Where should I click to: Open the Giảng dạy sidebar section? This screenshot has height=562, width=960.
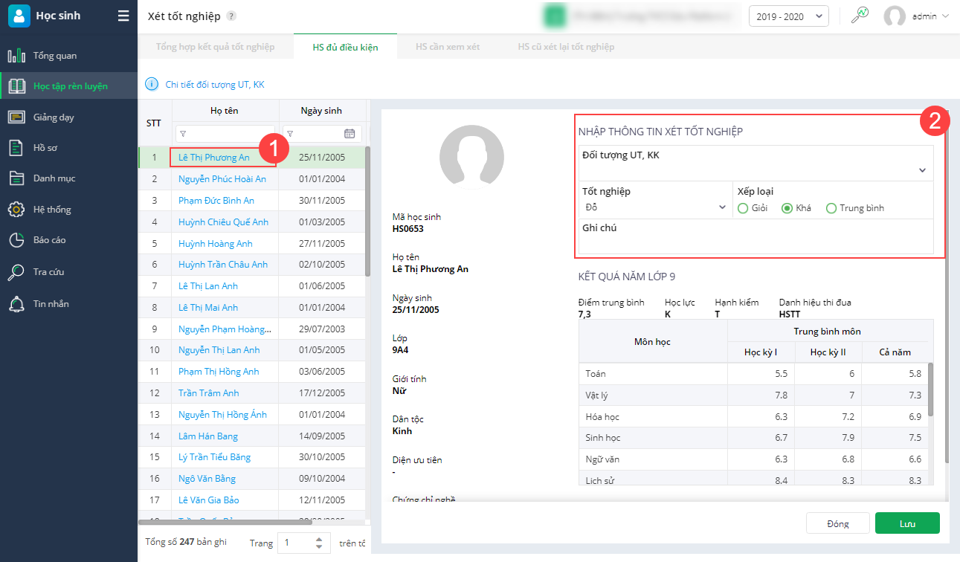tap(53, 117)
